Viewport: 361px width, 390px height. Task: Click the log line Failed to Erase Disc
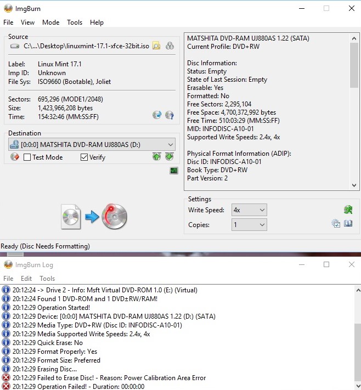coord(109,377)
